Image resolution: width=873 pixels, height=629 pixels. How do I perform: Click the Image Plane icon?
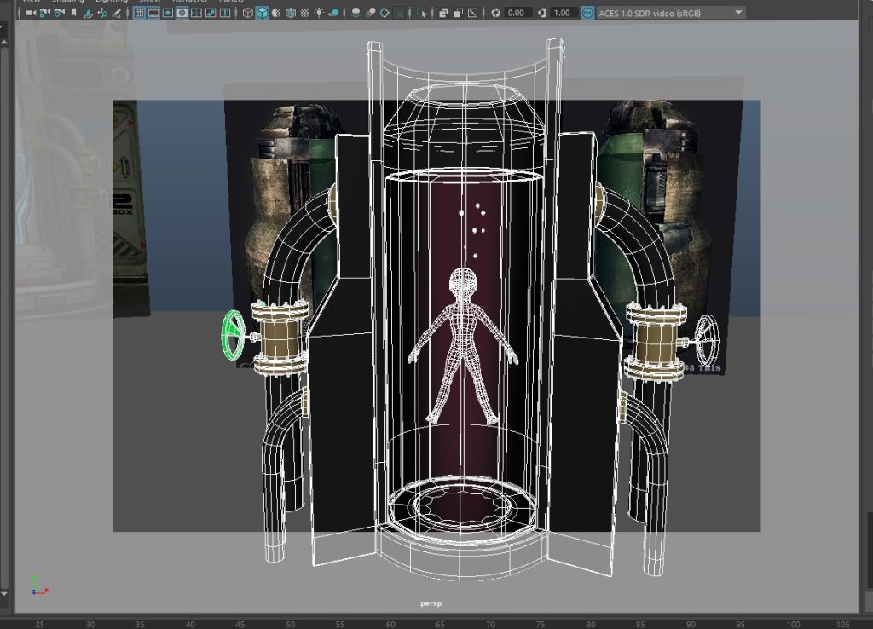click(88, 13)
